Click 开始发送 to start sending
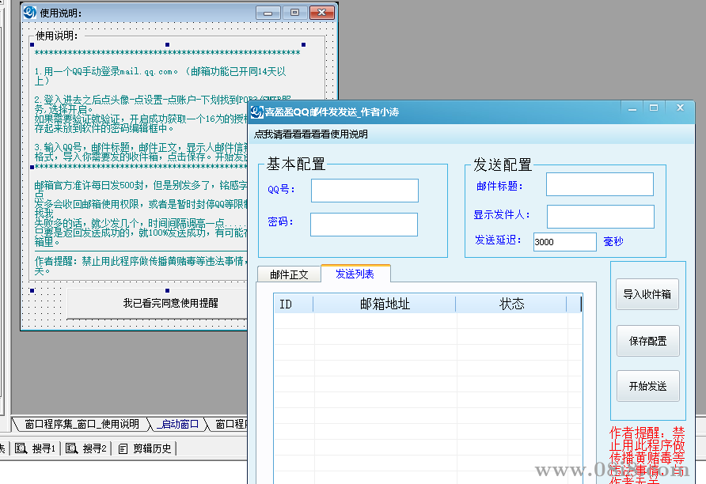 pos(647,386)
